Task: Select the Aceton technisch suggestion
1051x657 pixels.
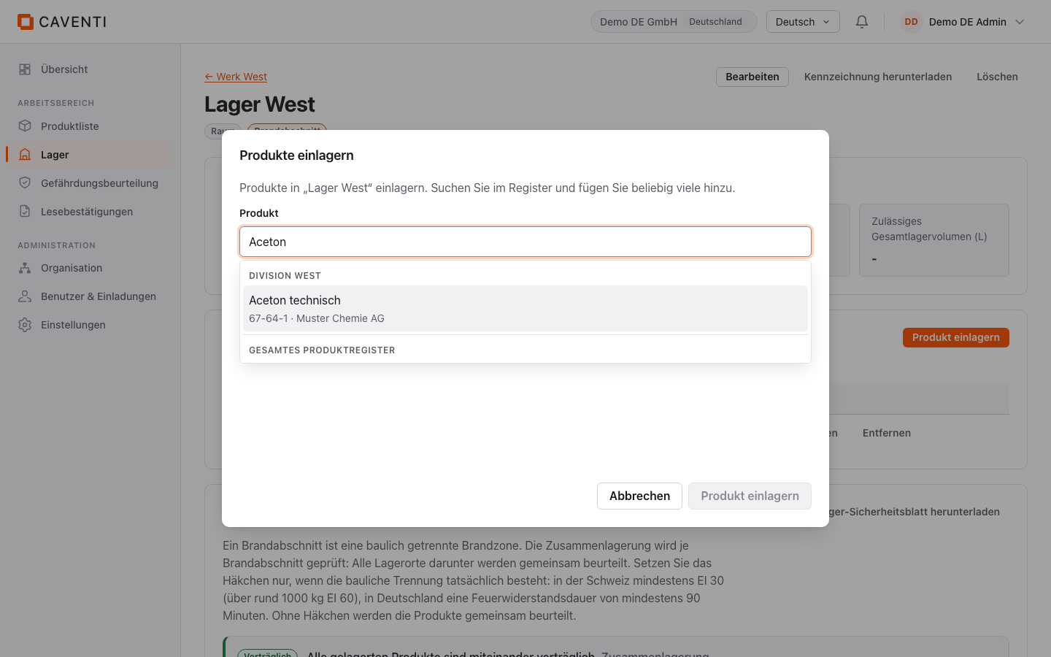Action: [525, 308]
